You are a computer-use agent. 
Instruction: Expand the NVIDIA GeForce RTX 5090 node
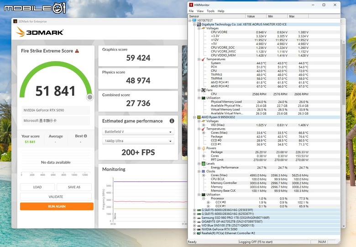(x=194, y=229)
